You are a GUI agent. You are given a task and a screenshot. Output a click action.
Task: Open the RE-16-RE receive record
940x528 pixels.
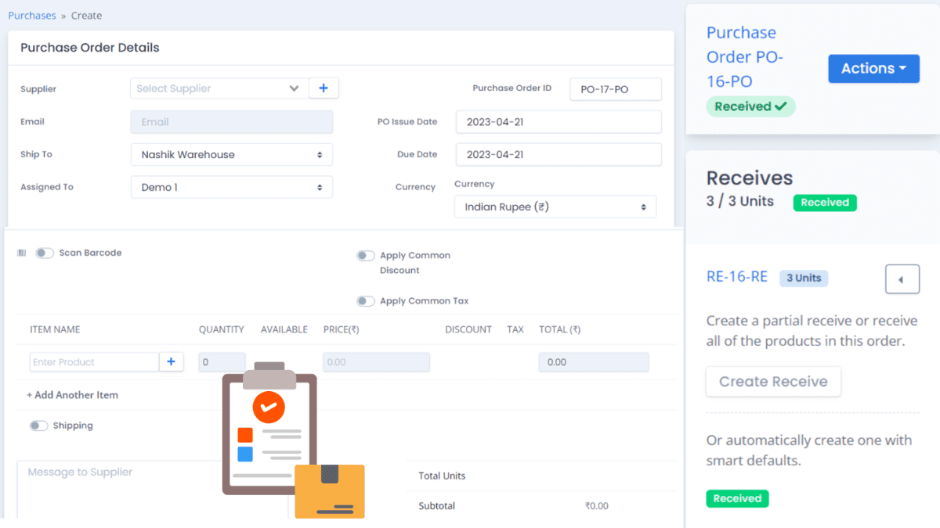[x=736, y=278]
